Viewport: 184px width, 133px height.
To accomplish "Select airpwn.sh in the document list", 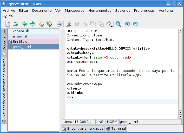I will click(33, 36).
